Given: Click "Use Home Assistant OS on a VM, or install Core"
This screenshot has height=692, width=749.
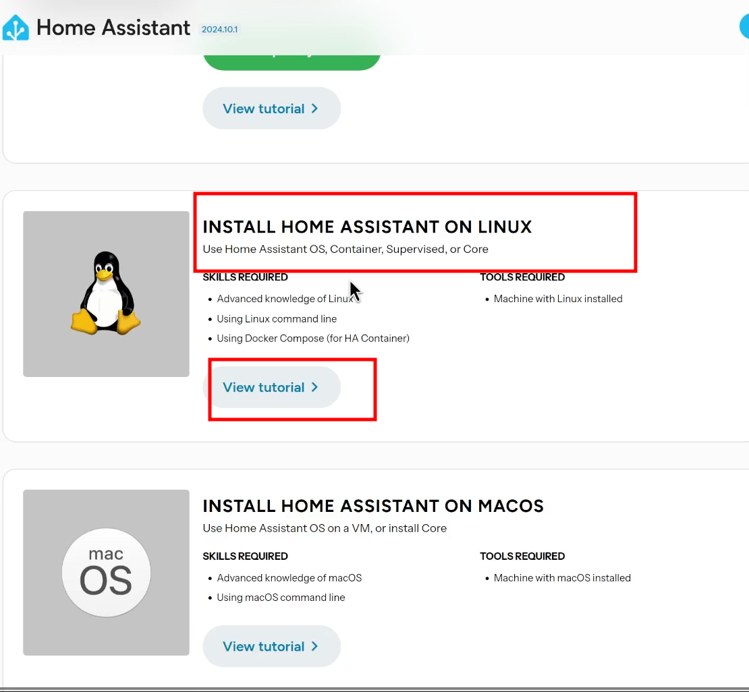Looking at the screenshot, I should pyautogui.click(x=325, y=528).
